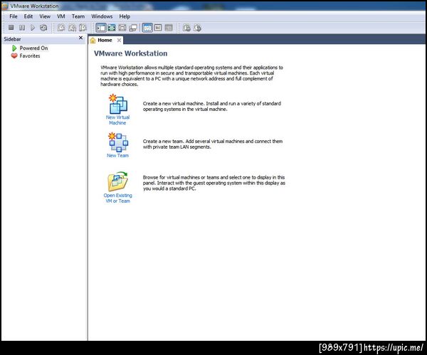Click the New Team link text
This screenshot has height=355, width=427.
pos(117,156)
